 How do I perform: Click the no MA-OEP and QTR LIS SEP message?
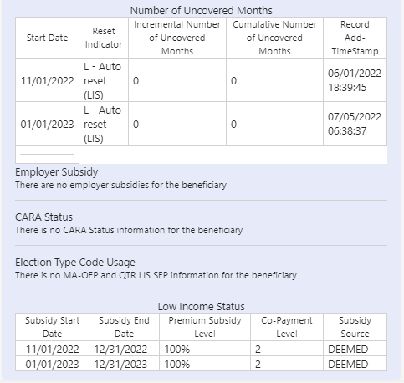point(156,275)
